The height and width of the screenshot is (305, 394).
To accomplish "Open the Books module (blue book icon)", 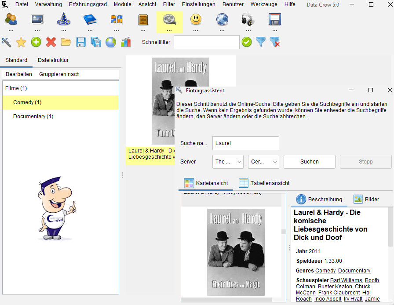I will (90, 20).
